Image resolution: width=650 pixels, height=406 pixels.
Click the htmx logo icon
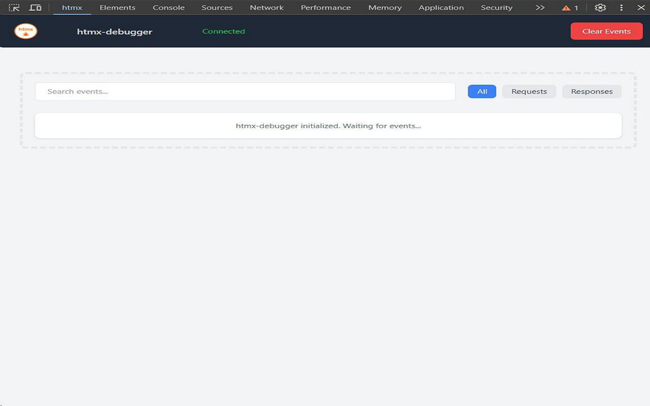(x=26, y=31)
